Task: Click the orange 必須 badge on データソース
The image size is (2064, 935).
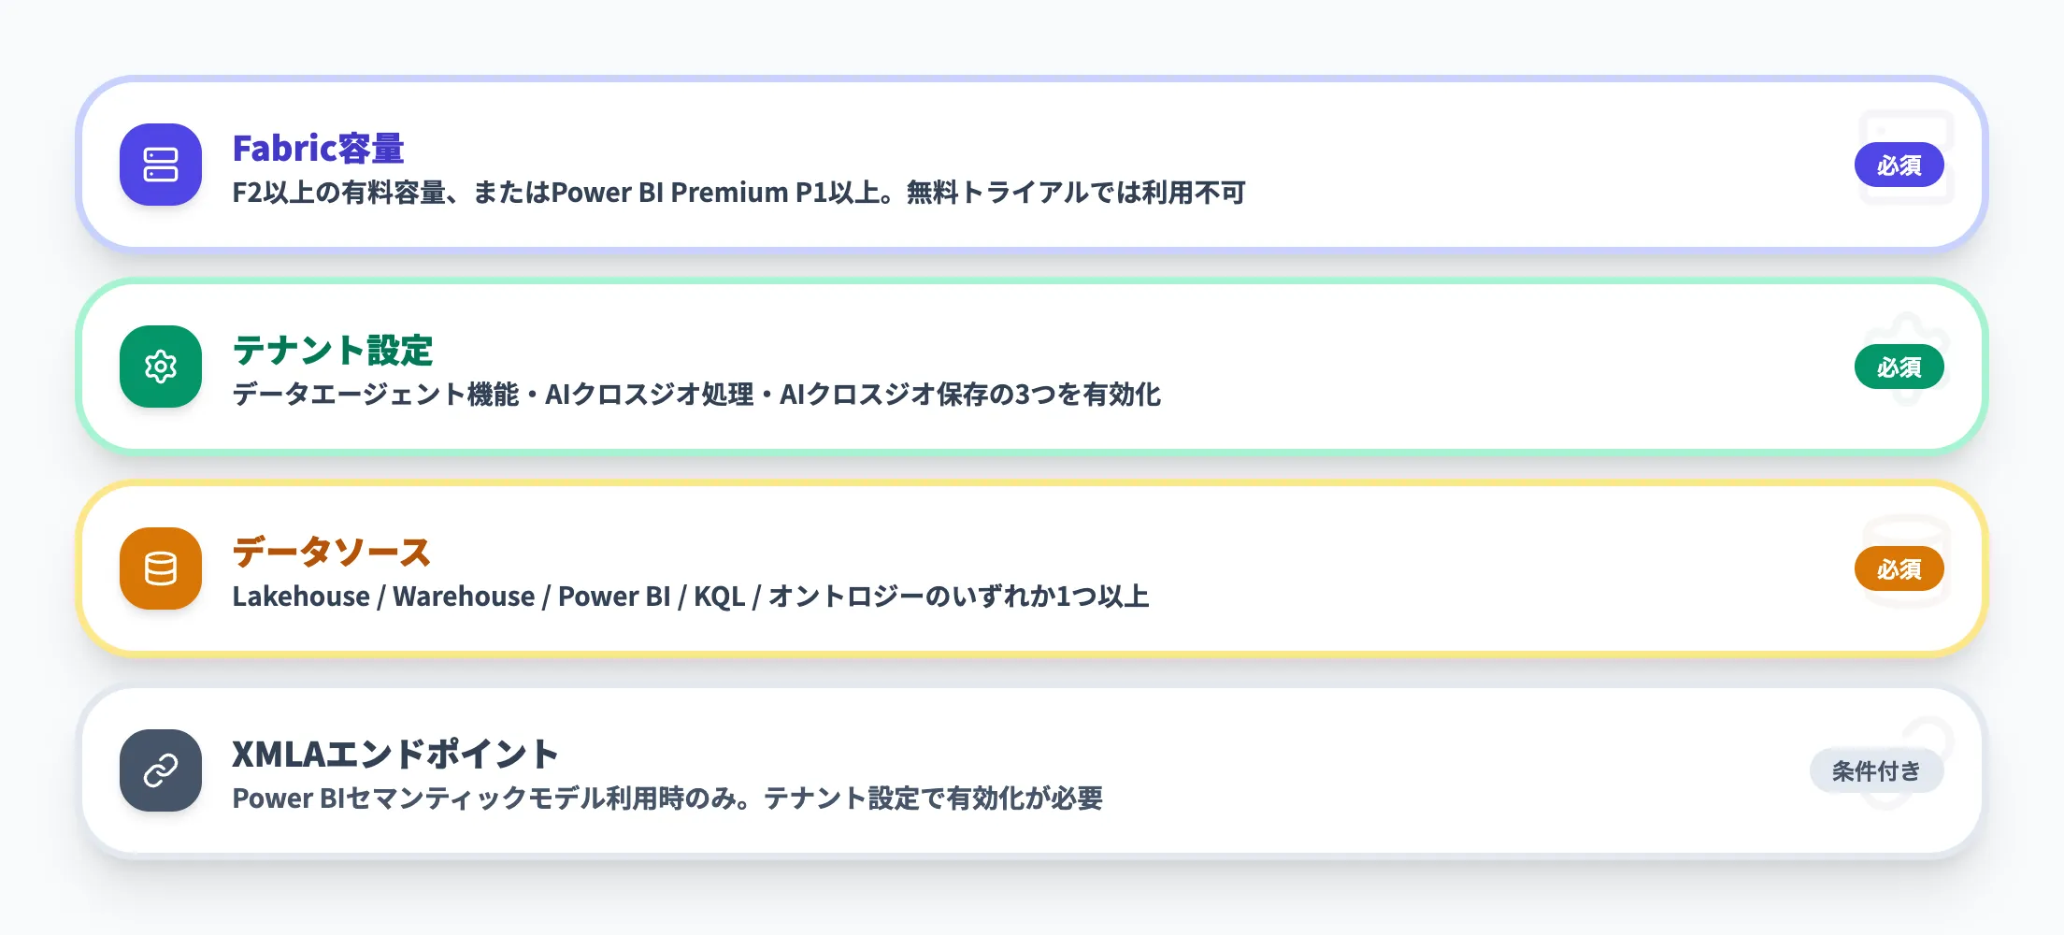Action: pos(1899,569)
